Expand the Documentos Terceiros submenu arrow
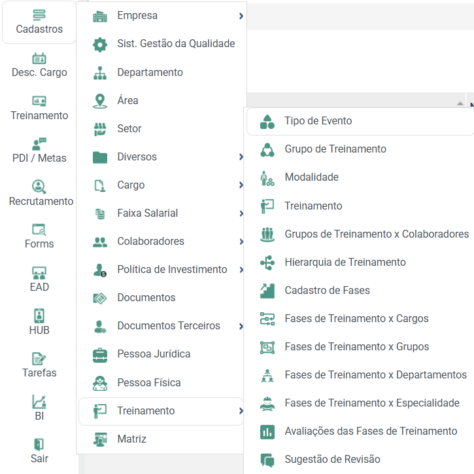 241,326
